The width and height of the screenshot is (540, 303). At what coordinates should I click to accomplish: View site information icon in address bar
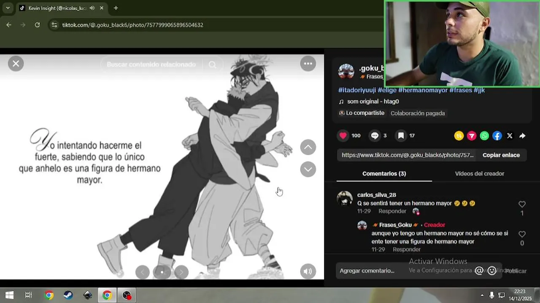pyautogui.click(x=54, y=25)
